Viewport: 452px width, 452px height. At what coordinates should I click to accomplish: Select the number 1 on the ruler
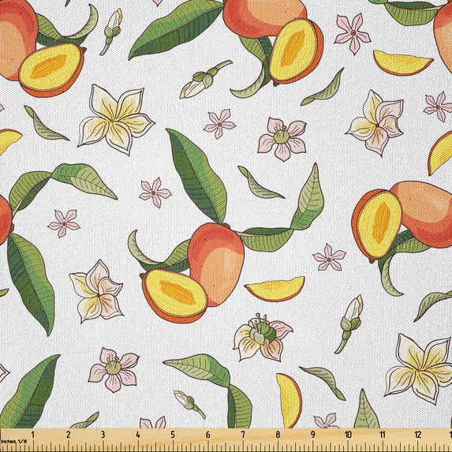pyautogui.click(x=33, y=435)
